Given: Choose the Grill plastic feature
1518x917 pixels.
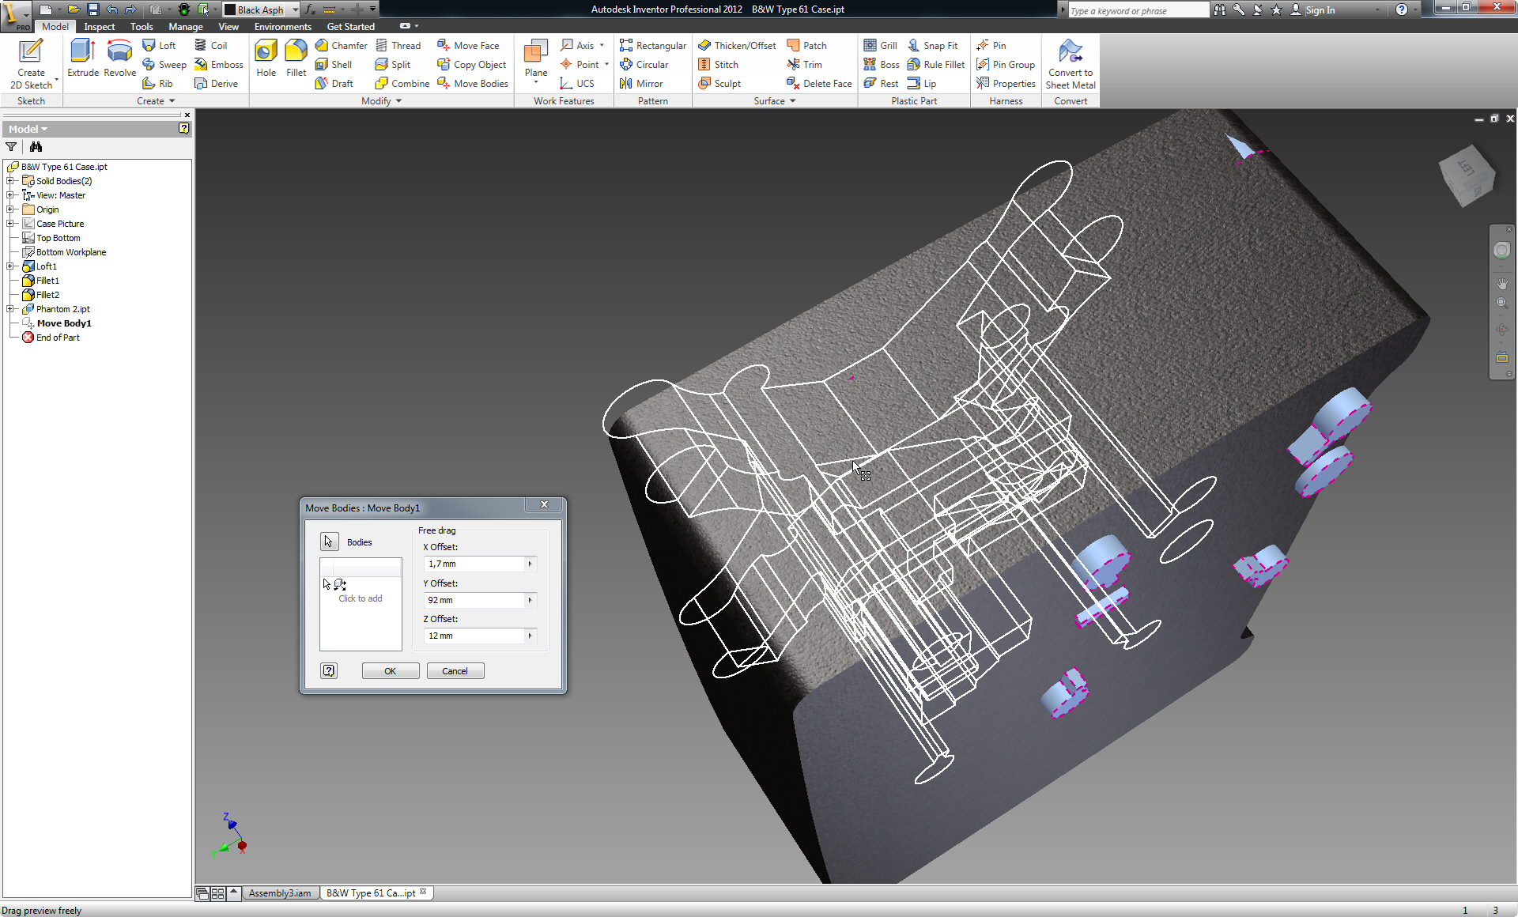Looking at the screenshot, I should 880,46.
